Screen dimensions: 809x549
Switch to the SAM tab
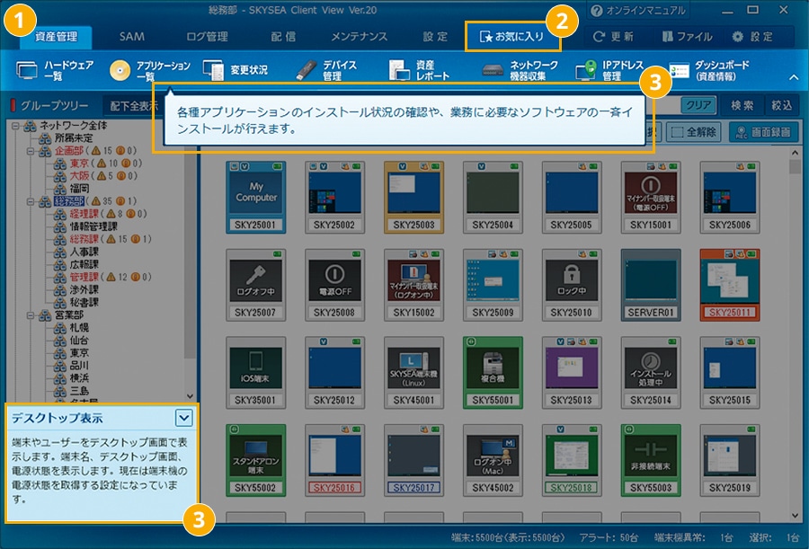pos(132,37)
